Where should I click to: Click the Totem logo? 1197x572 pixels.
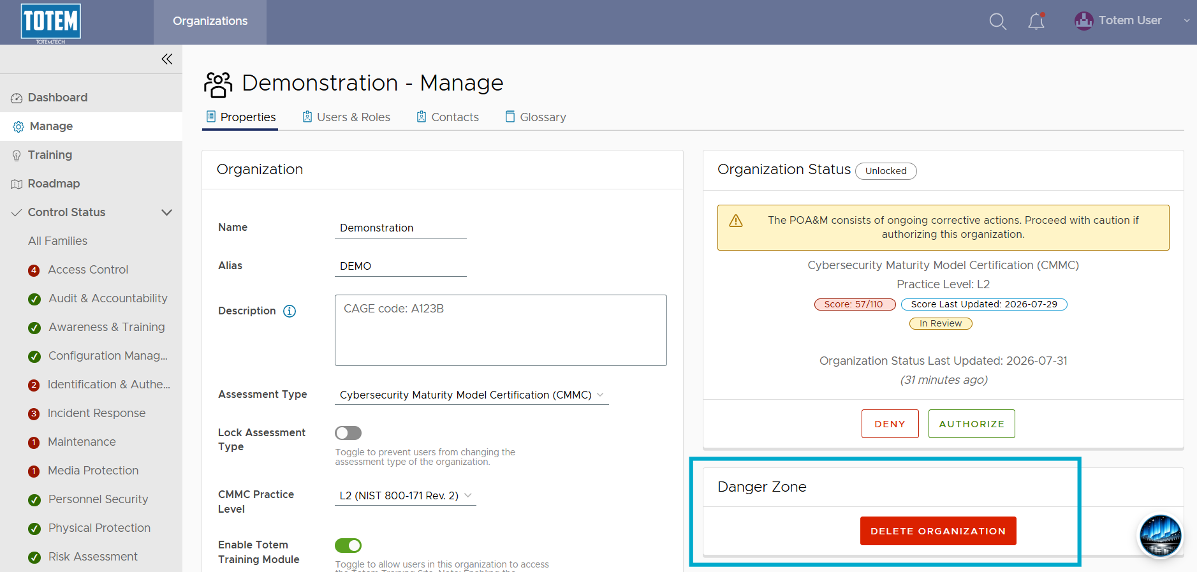[x=51, y=23]
